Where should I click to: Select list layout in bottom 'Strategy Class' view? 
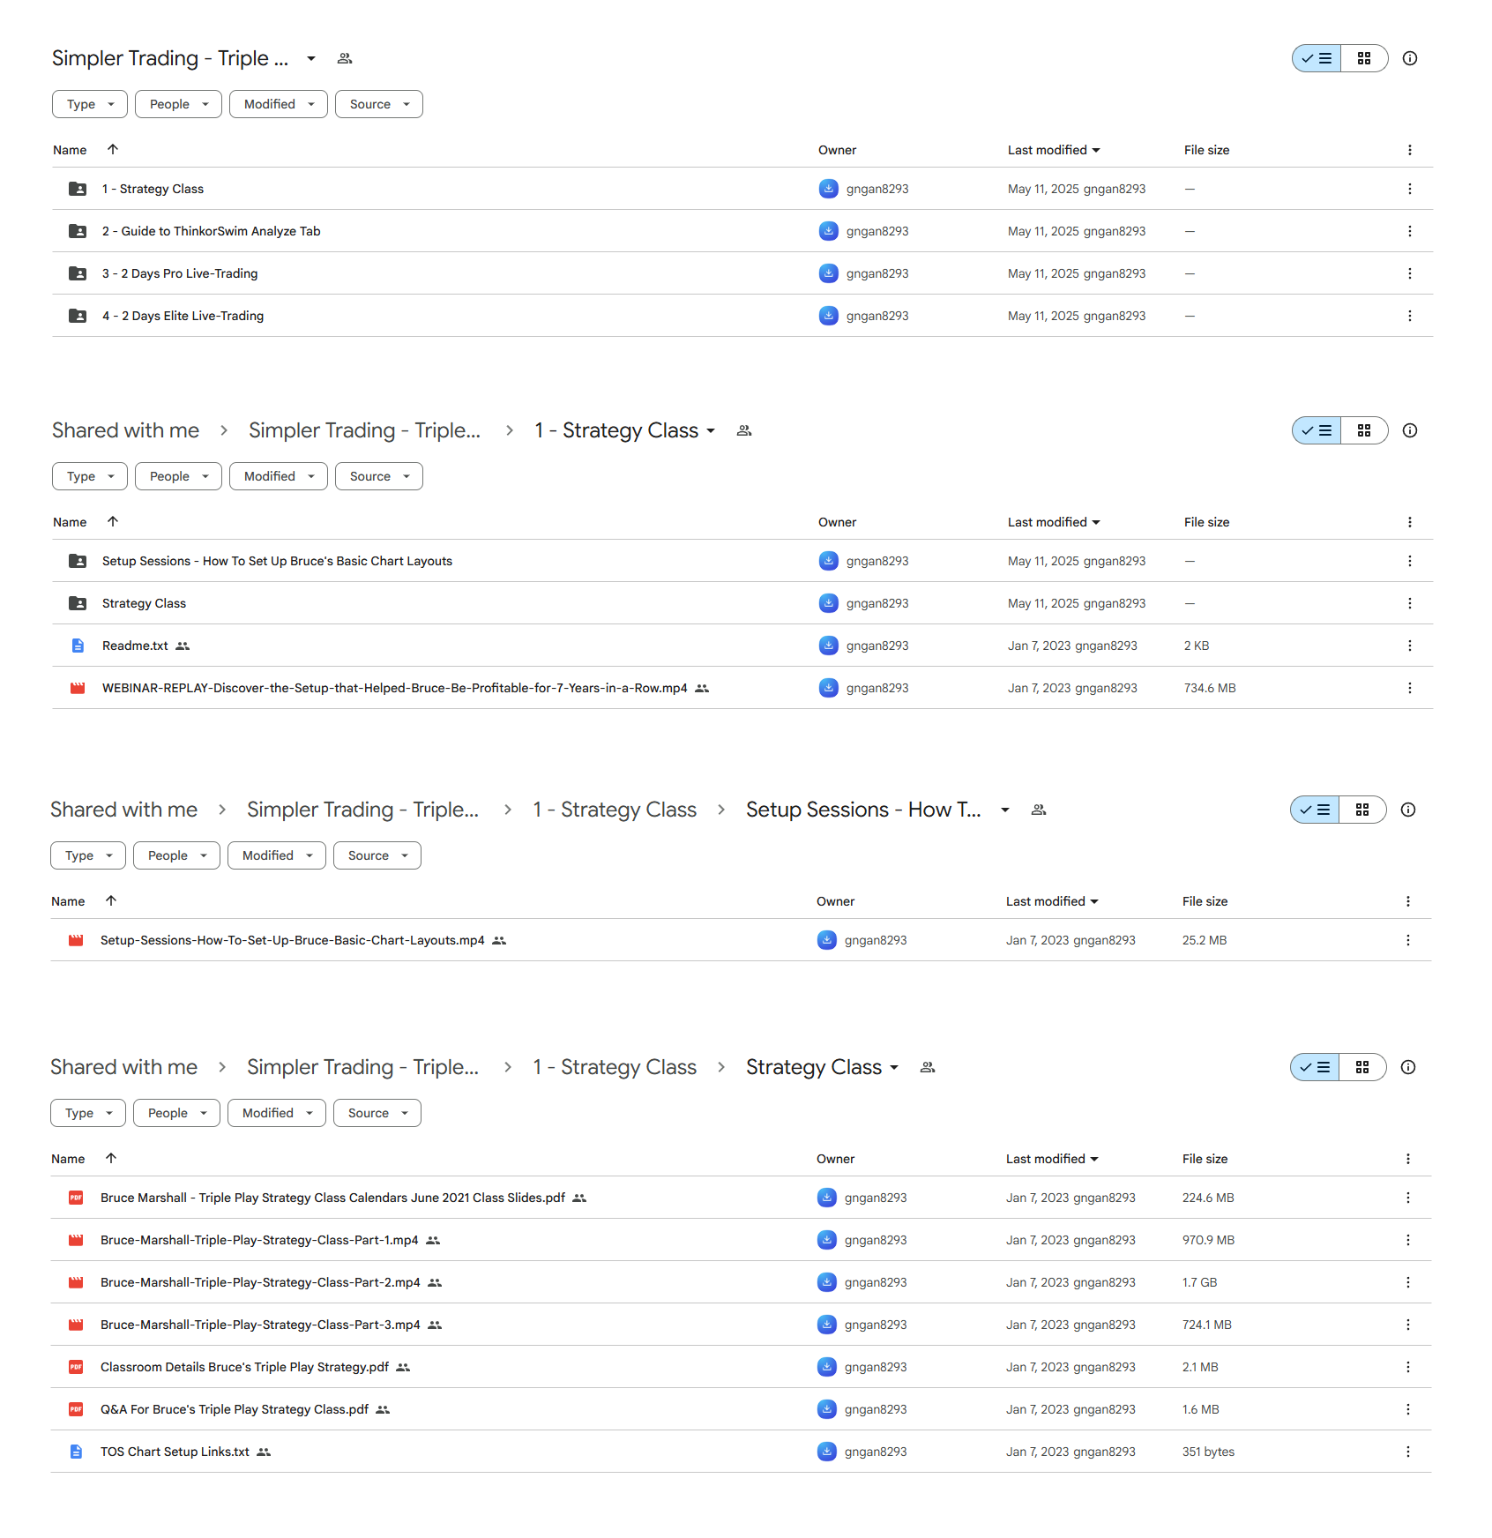click(1315, 1067)
